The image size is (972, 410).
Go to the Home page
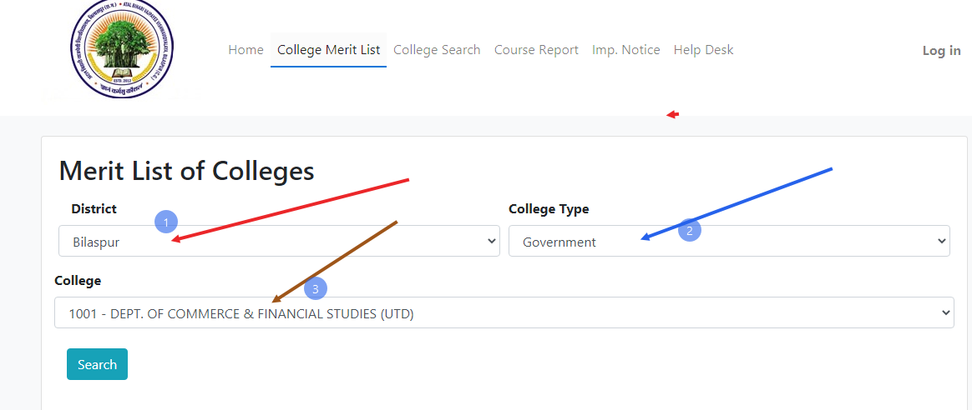pos(246,50)
